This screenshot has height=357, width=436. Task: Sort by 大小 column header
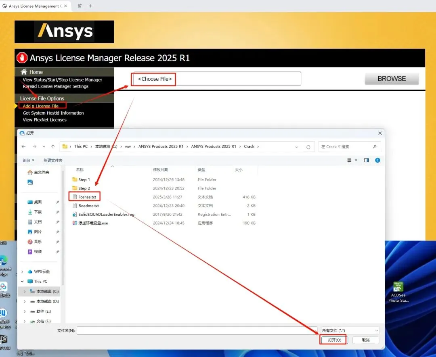(239, 169)
